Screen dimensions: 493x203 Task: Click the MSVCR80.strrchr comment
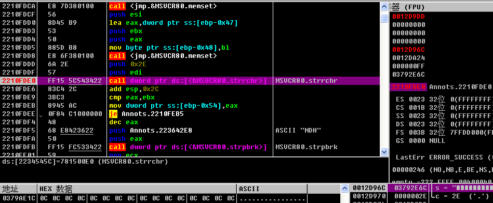point(306,81)
